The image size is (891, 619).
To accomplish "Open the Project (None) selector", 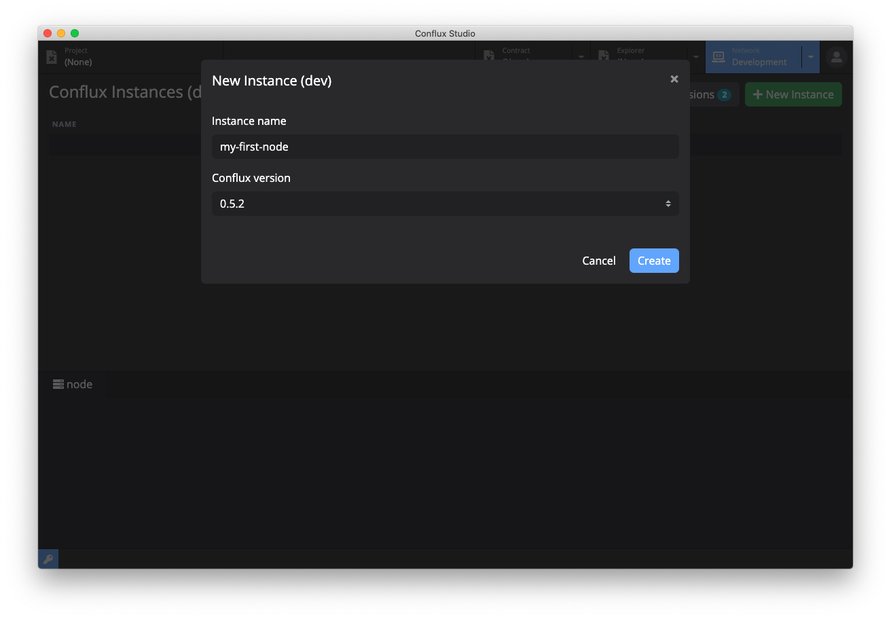I will point(130,57).
